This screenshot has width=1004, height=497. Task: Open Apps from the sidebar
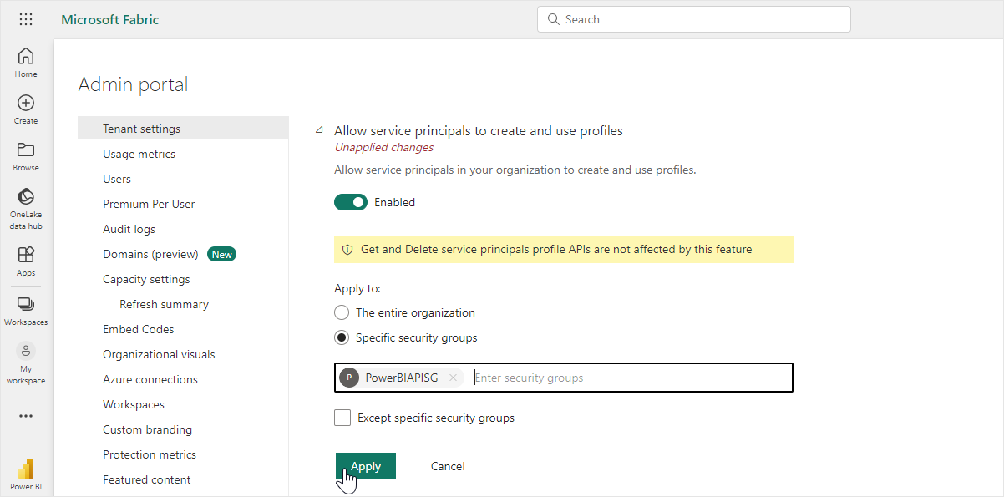[26, 261]
